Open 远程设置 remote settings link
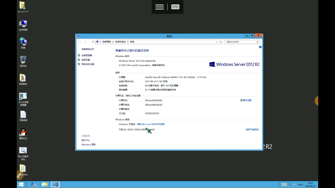 [86, 60]
